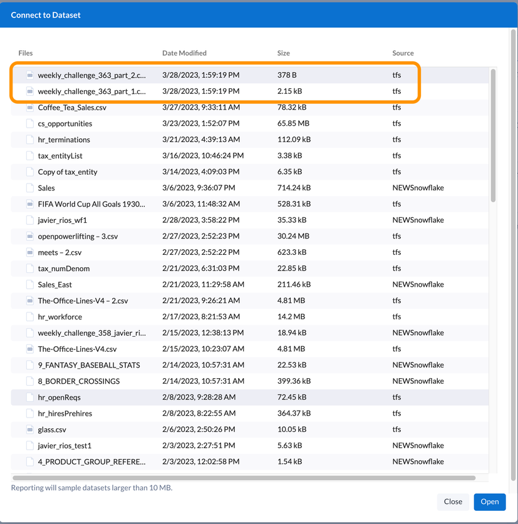Click the 5.63 kB size of javier_rios_test1
The height and width of the screenshot is (524, 518).
point(289,446)
